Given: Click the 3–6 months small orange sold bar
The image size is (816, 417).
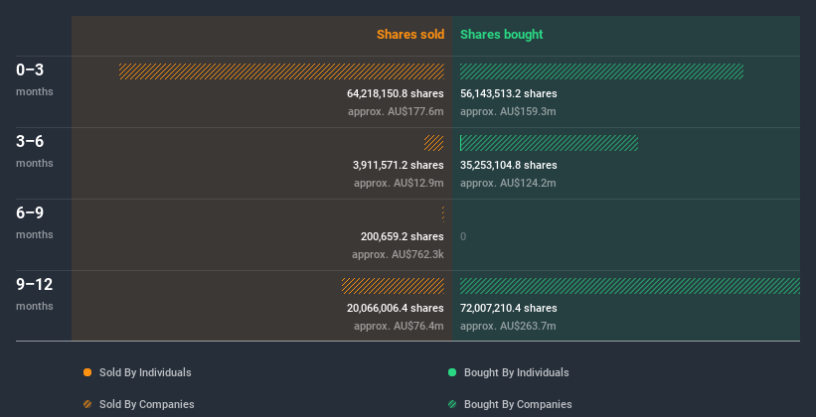Looking at the screenshot, I should (x=434, y=143).
